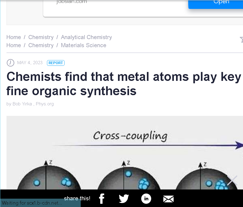The image size is (243, 207).
Task: Open Chemistry in the Analytical Chemistry breadcrumb
Action: click(41, 37)
